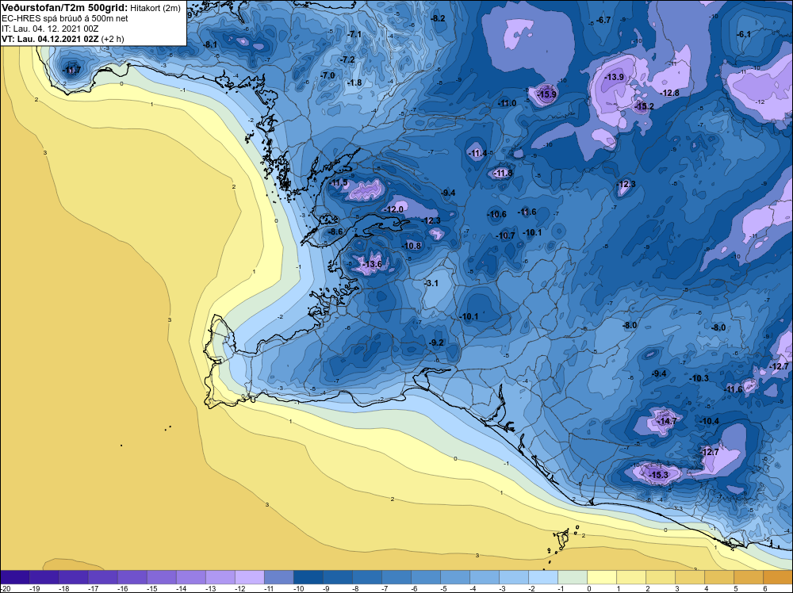Pick the navy swatch above legend label -10
Image resolution: width=793 pixels, height=593 pixels.
point(308,577)
